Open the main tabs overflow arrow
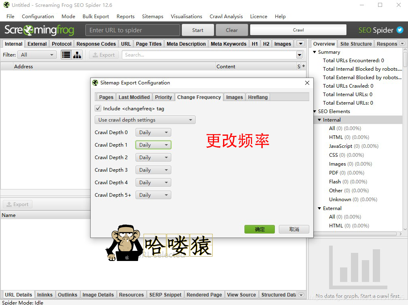The height and width of the screenshot is (305, 408). 301,44
